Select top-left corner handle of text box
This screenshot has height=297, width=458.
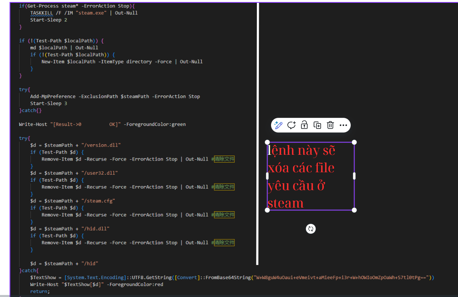click(267, 142)
